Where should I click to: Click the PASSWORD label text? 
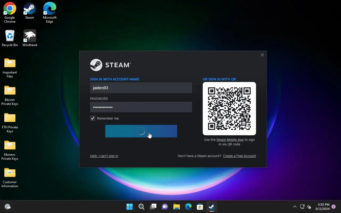(x=99, y=99)
